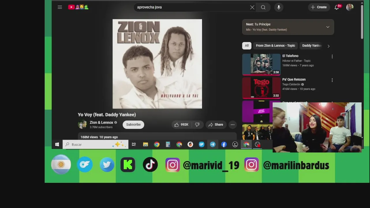The height and width of the screenshot is (208, 370).
Task: Start voice search with microphone
Action: [279, 7]
